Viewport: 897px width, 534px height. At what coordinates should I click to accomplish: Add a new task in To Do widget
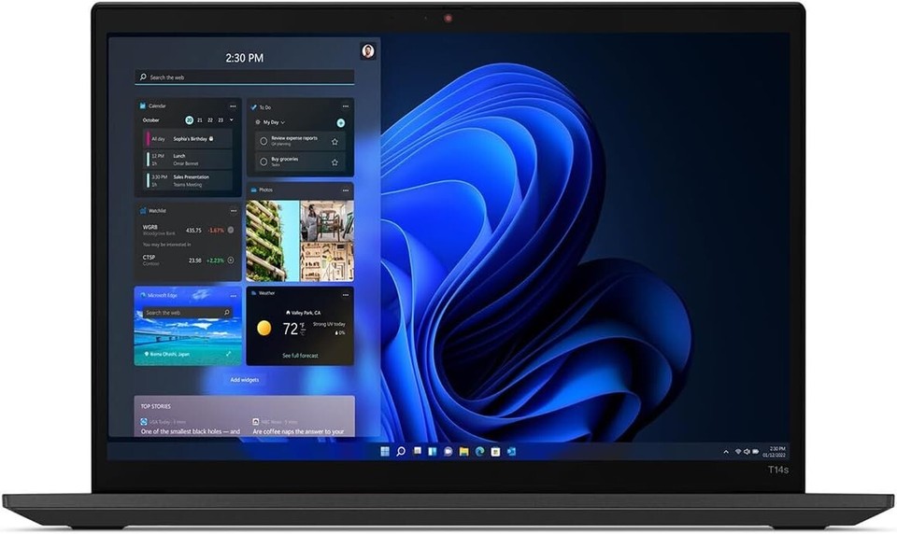(341, 123)
